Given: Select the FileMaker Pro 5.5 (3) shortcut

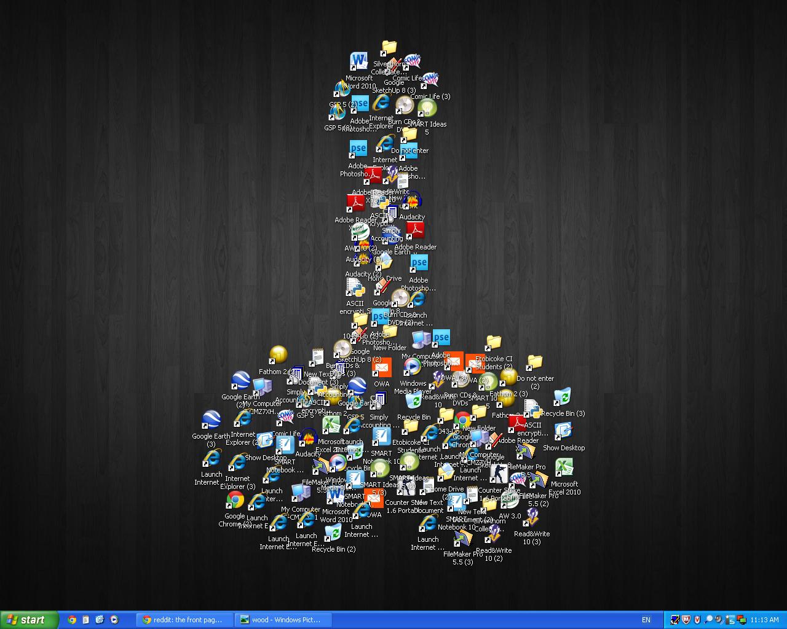Looking at the screenshot, I should click(x=462, y=538).
